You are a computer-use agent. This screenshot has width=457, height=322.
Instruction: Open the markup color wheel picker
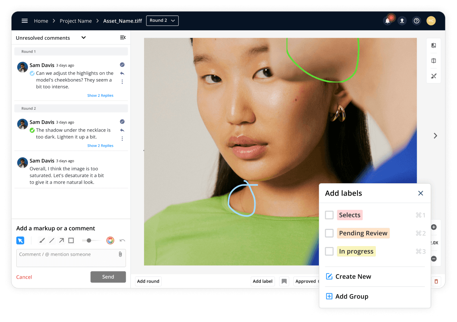[x=110, y=241]
